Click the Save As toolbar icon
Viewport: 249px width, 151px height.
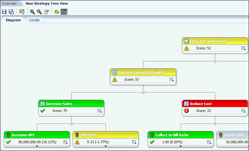click(x=11, y=12)
